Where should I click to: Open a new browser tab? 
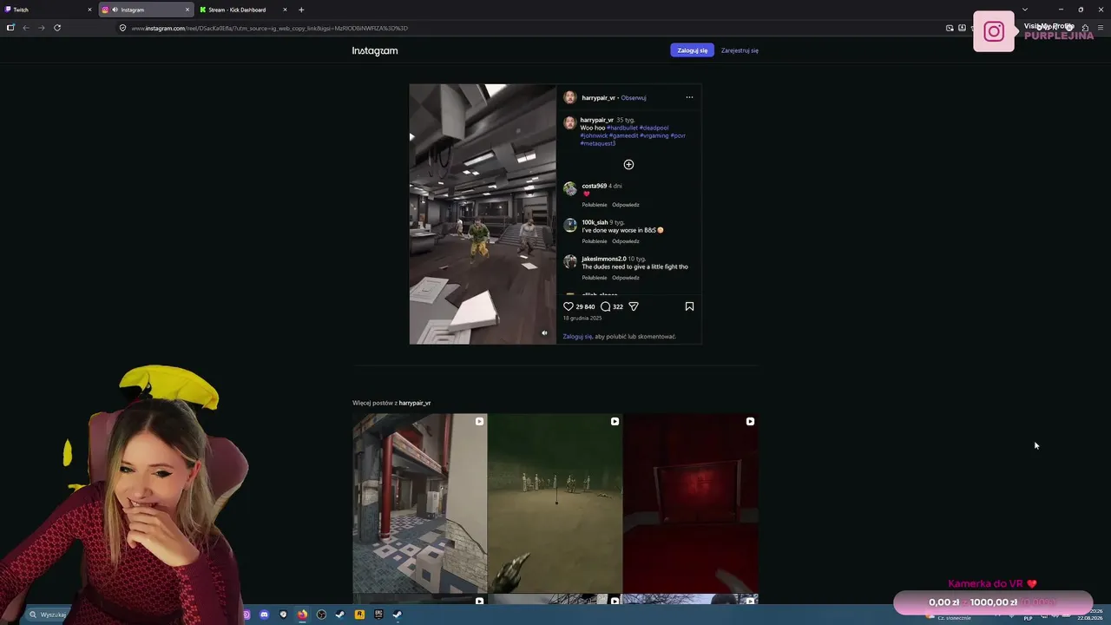301,10
